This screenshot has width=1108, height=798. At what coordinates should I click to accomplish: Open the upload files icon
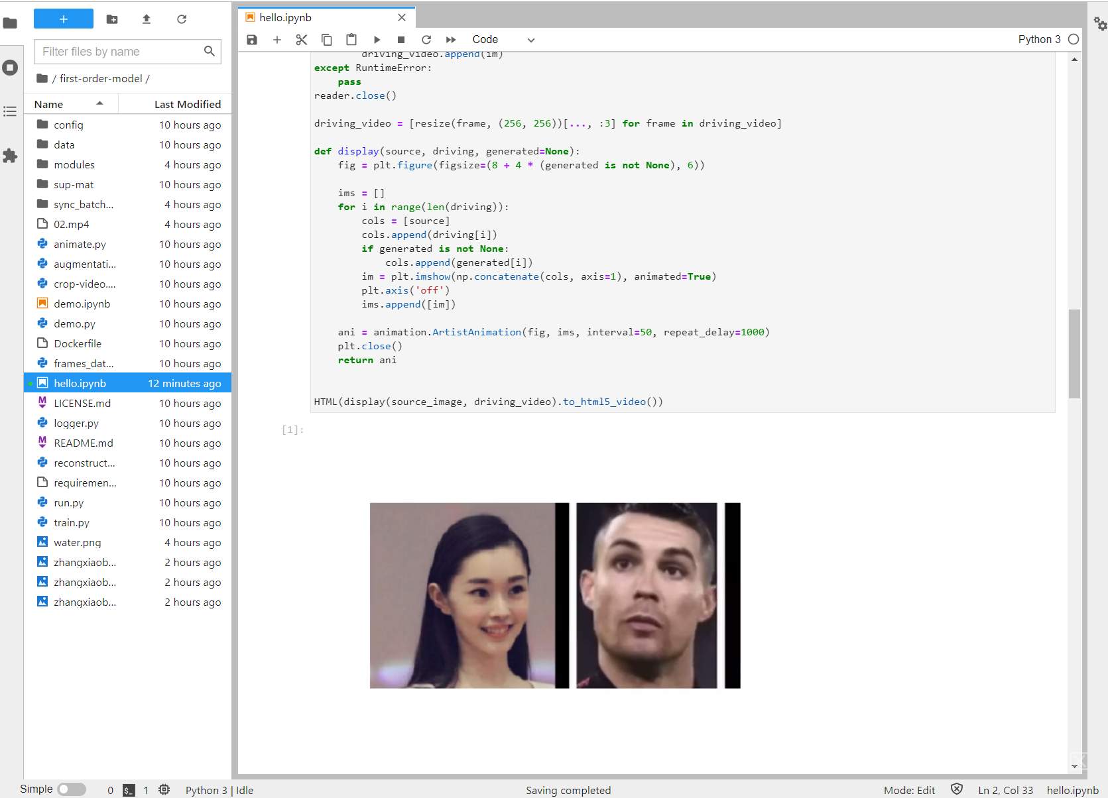147,19
